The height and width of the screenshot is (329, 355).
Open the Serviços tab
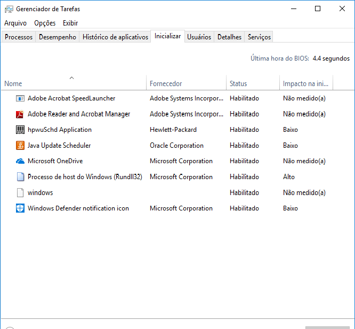click(259, 37)
